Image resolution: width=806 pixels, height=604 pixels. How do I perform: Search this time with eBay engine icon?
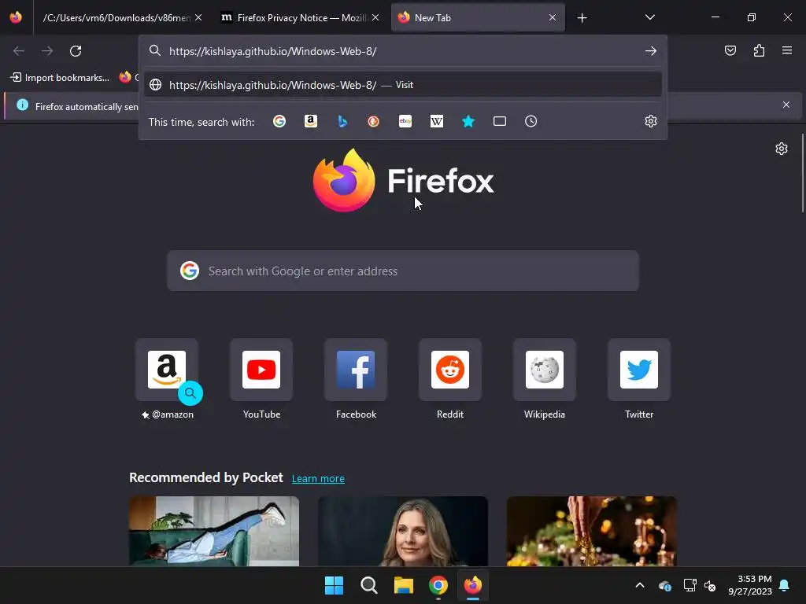tap(405, 121)
